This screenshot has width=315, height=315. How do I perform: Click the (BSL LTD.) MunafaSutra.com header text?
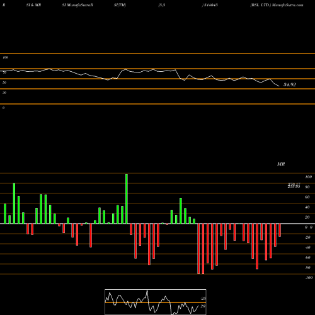[277, 5]
